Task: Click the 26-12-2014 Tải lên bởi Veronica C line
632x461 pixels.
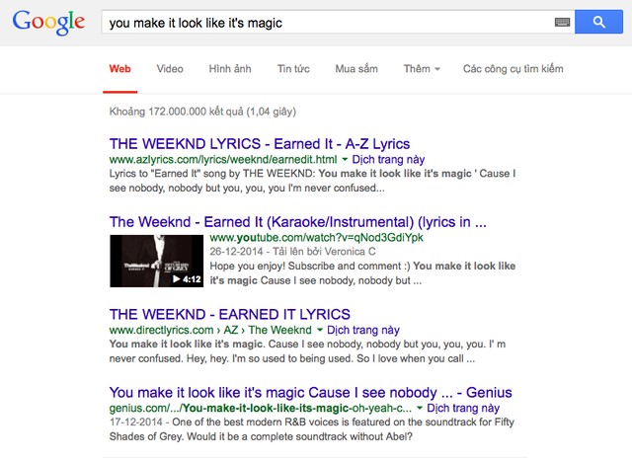Action: (292, 252)
